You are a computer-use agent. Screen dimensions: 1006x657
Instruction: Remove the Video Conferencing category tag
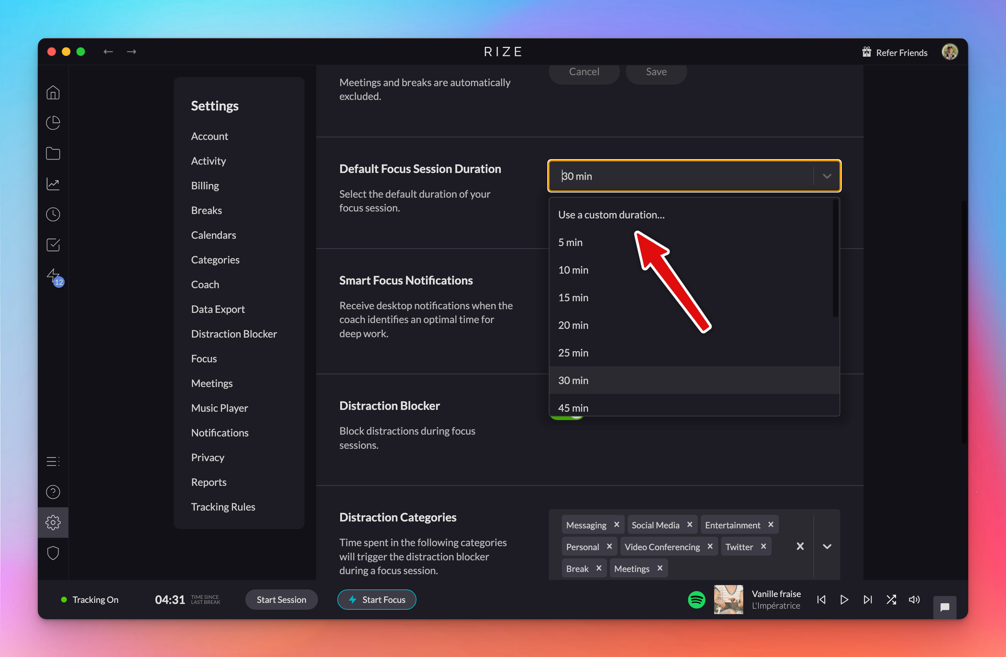(x=710, y=546)
